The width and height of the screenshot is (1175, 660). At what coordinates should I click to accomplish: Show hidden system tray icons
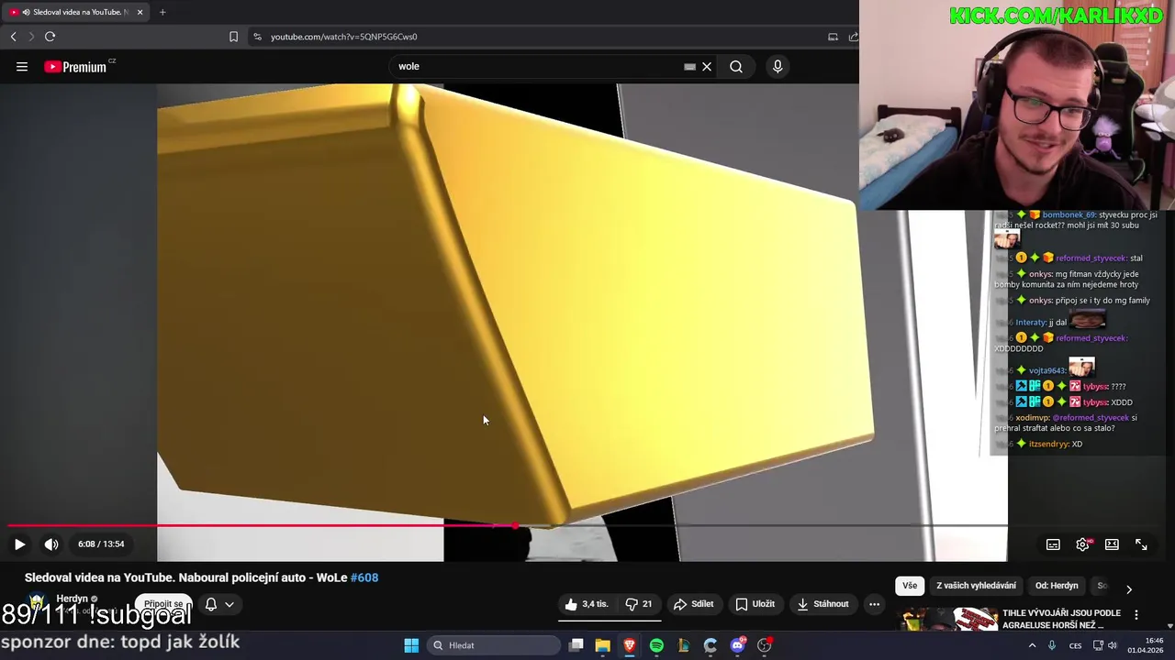(x=1032, y=645)
